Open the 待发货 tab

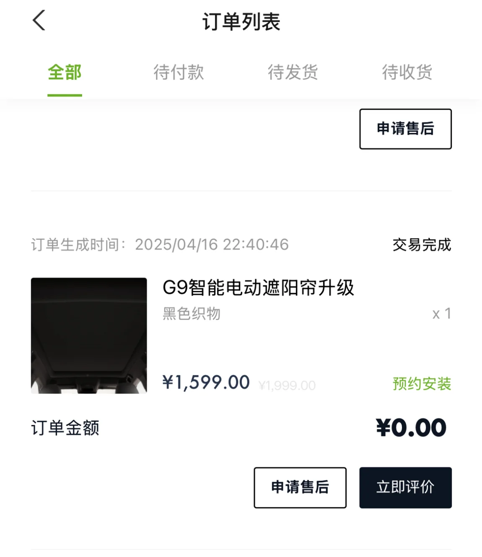click(x=293, y=73)
